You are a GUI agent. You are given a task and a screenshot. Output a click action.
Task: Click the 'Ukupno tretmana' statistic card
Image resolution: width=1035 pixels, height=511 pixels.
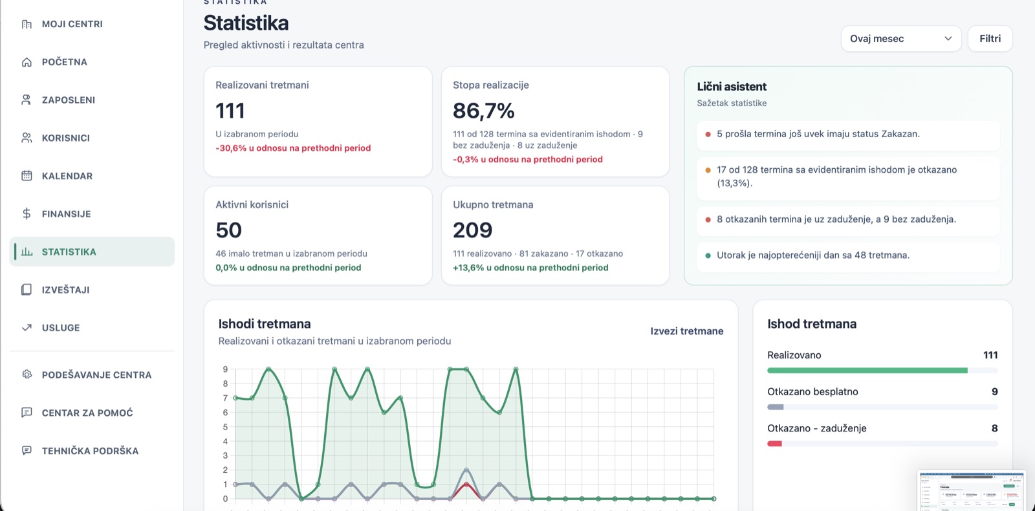tap(556, 235)
